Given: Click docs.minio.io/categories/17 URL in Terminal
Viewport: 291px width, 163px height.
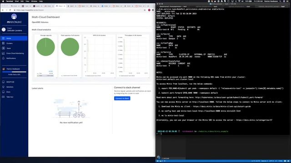Looking at the screenshot, I should pyautogui.click(x=254, y=120).
